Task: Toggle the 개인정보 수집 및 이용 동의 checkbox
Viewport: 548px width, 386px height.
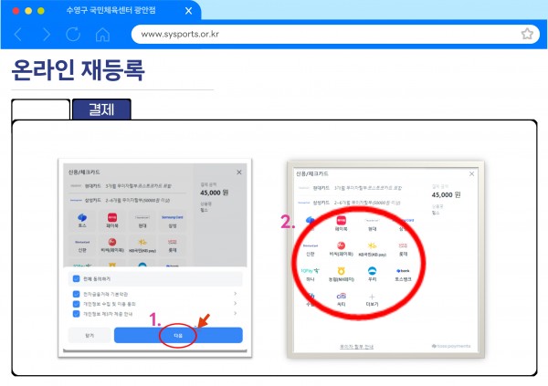Action: (76, 304)
